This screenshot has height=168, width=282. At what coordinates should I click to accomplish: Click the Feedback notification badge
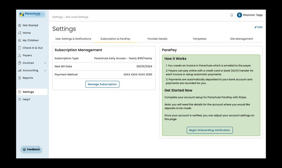coord(41,147)
